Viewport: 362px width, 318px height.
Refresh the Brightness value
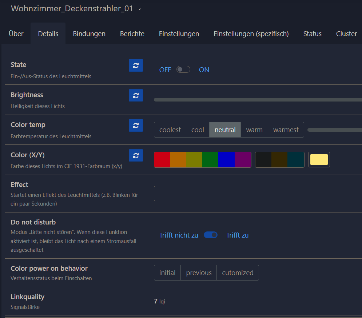click(x=136, y=95)
